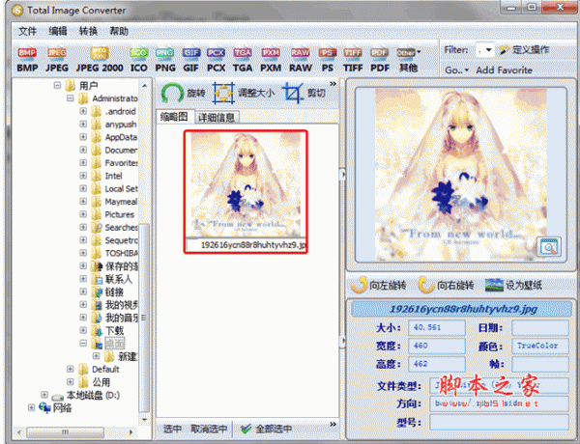Select the 下载 downloads folder
Screen dimensions: 580x444
(114, 330)
